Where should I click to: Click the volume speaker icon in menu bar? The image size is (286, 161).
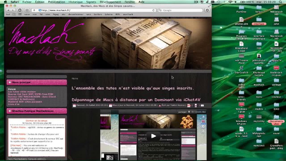click(236, 2)
